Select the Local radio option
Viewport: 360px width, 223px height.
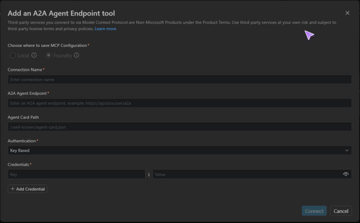coord(12,55)
